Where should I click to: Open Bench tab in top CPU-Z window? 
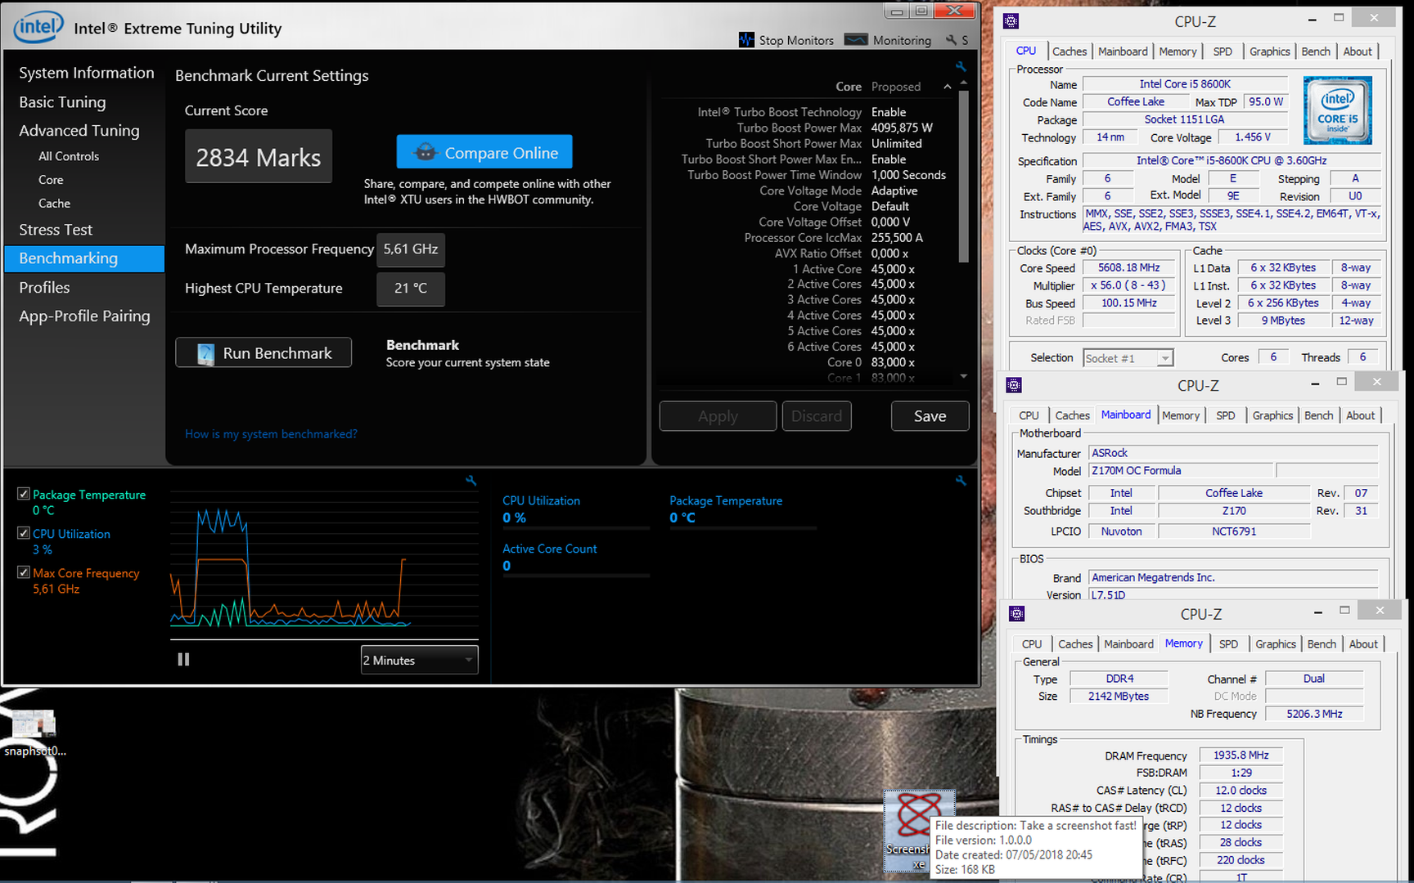pyautogui.click(x=1316, y=52)
